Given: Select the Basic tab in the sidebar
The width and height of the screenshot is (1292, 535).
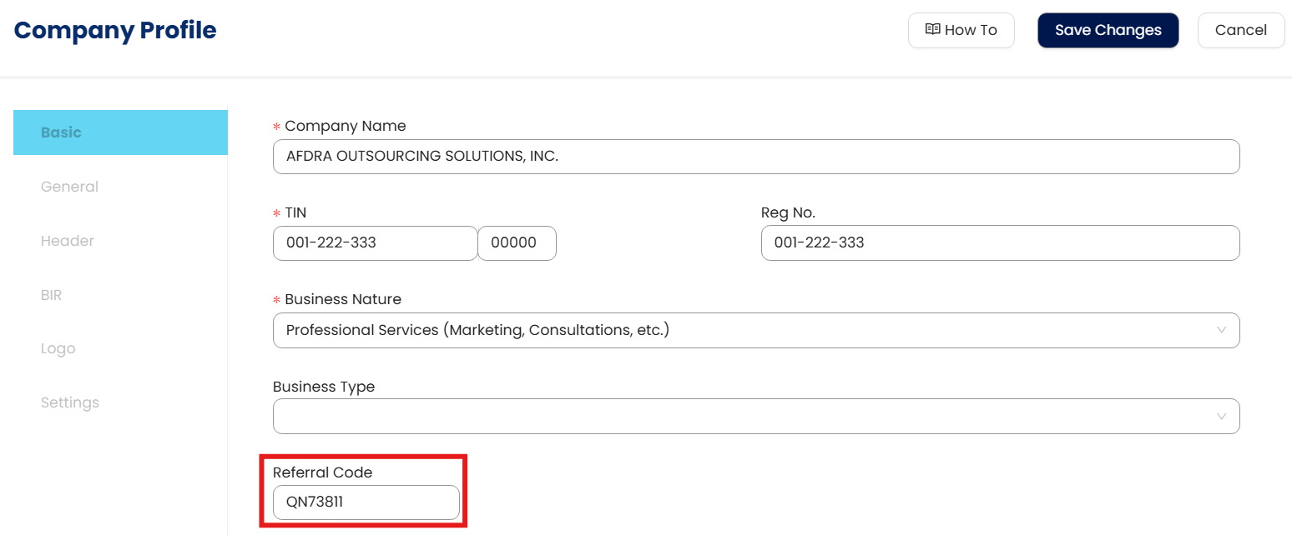Looking at the screenshot, I should click(x=120, y=132).
